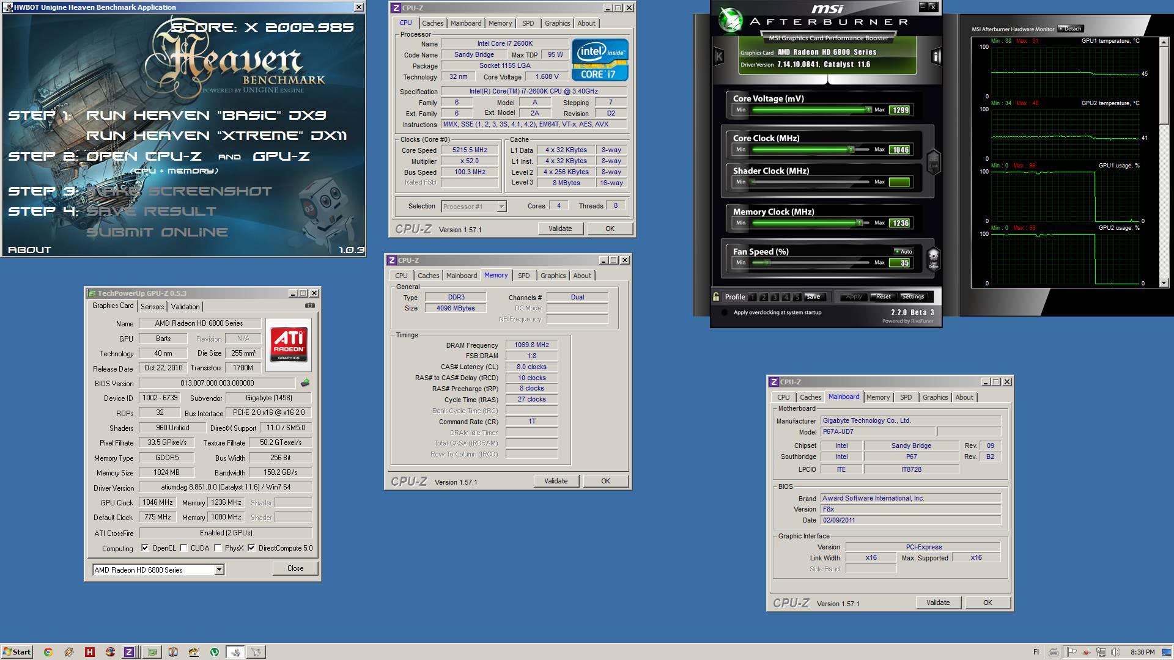Click the Memory Clock slider handle
The height and width of the screenshot is (660, 1174).
859,223
